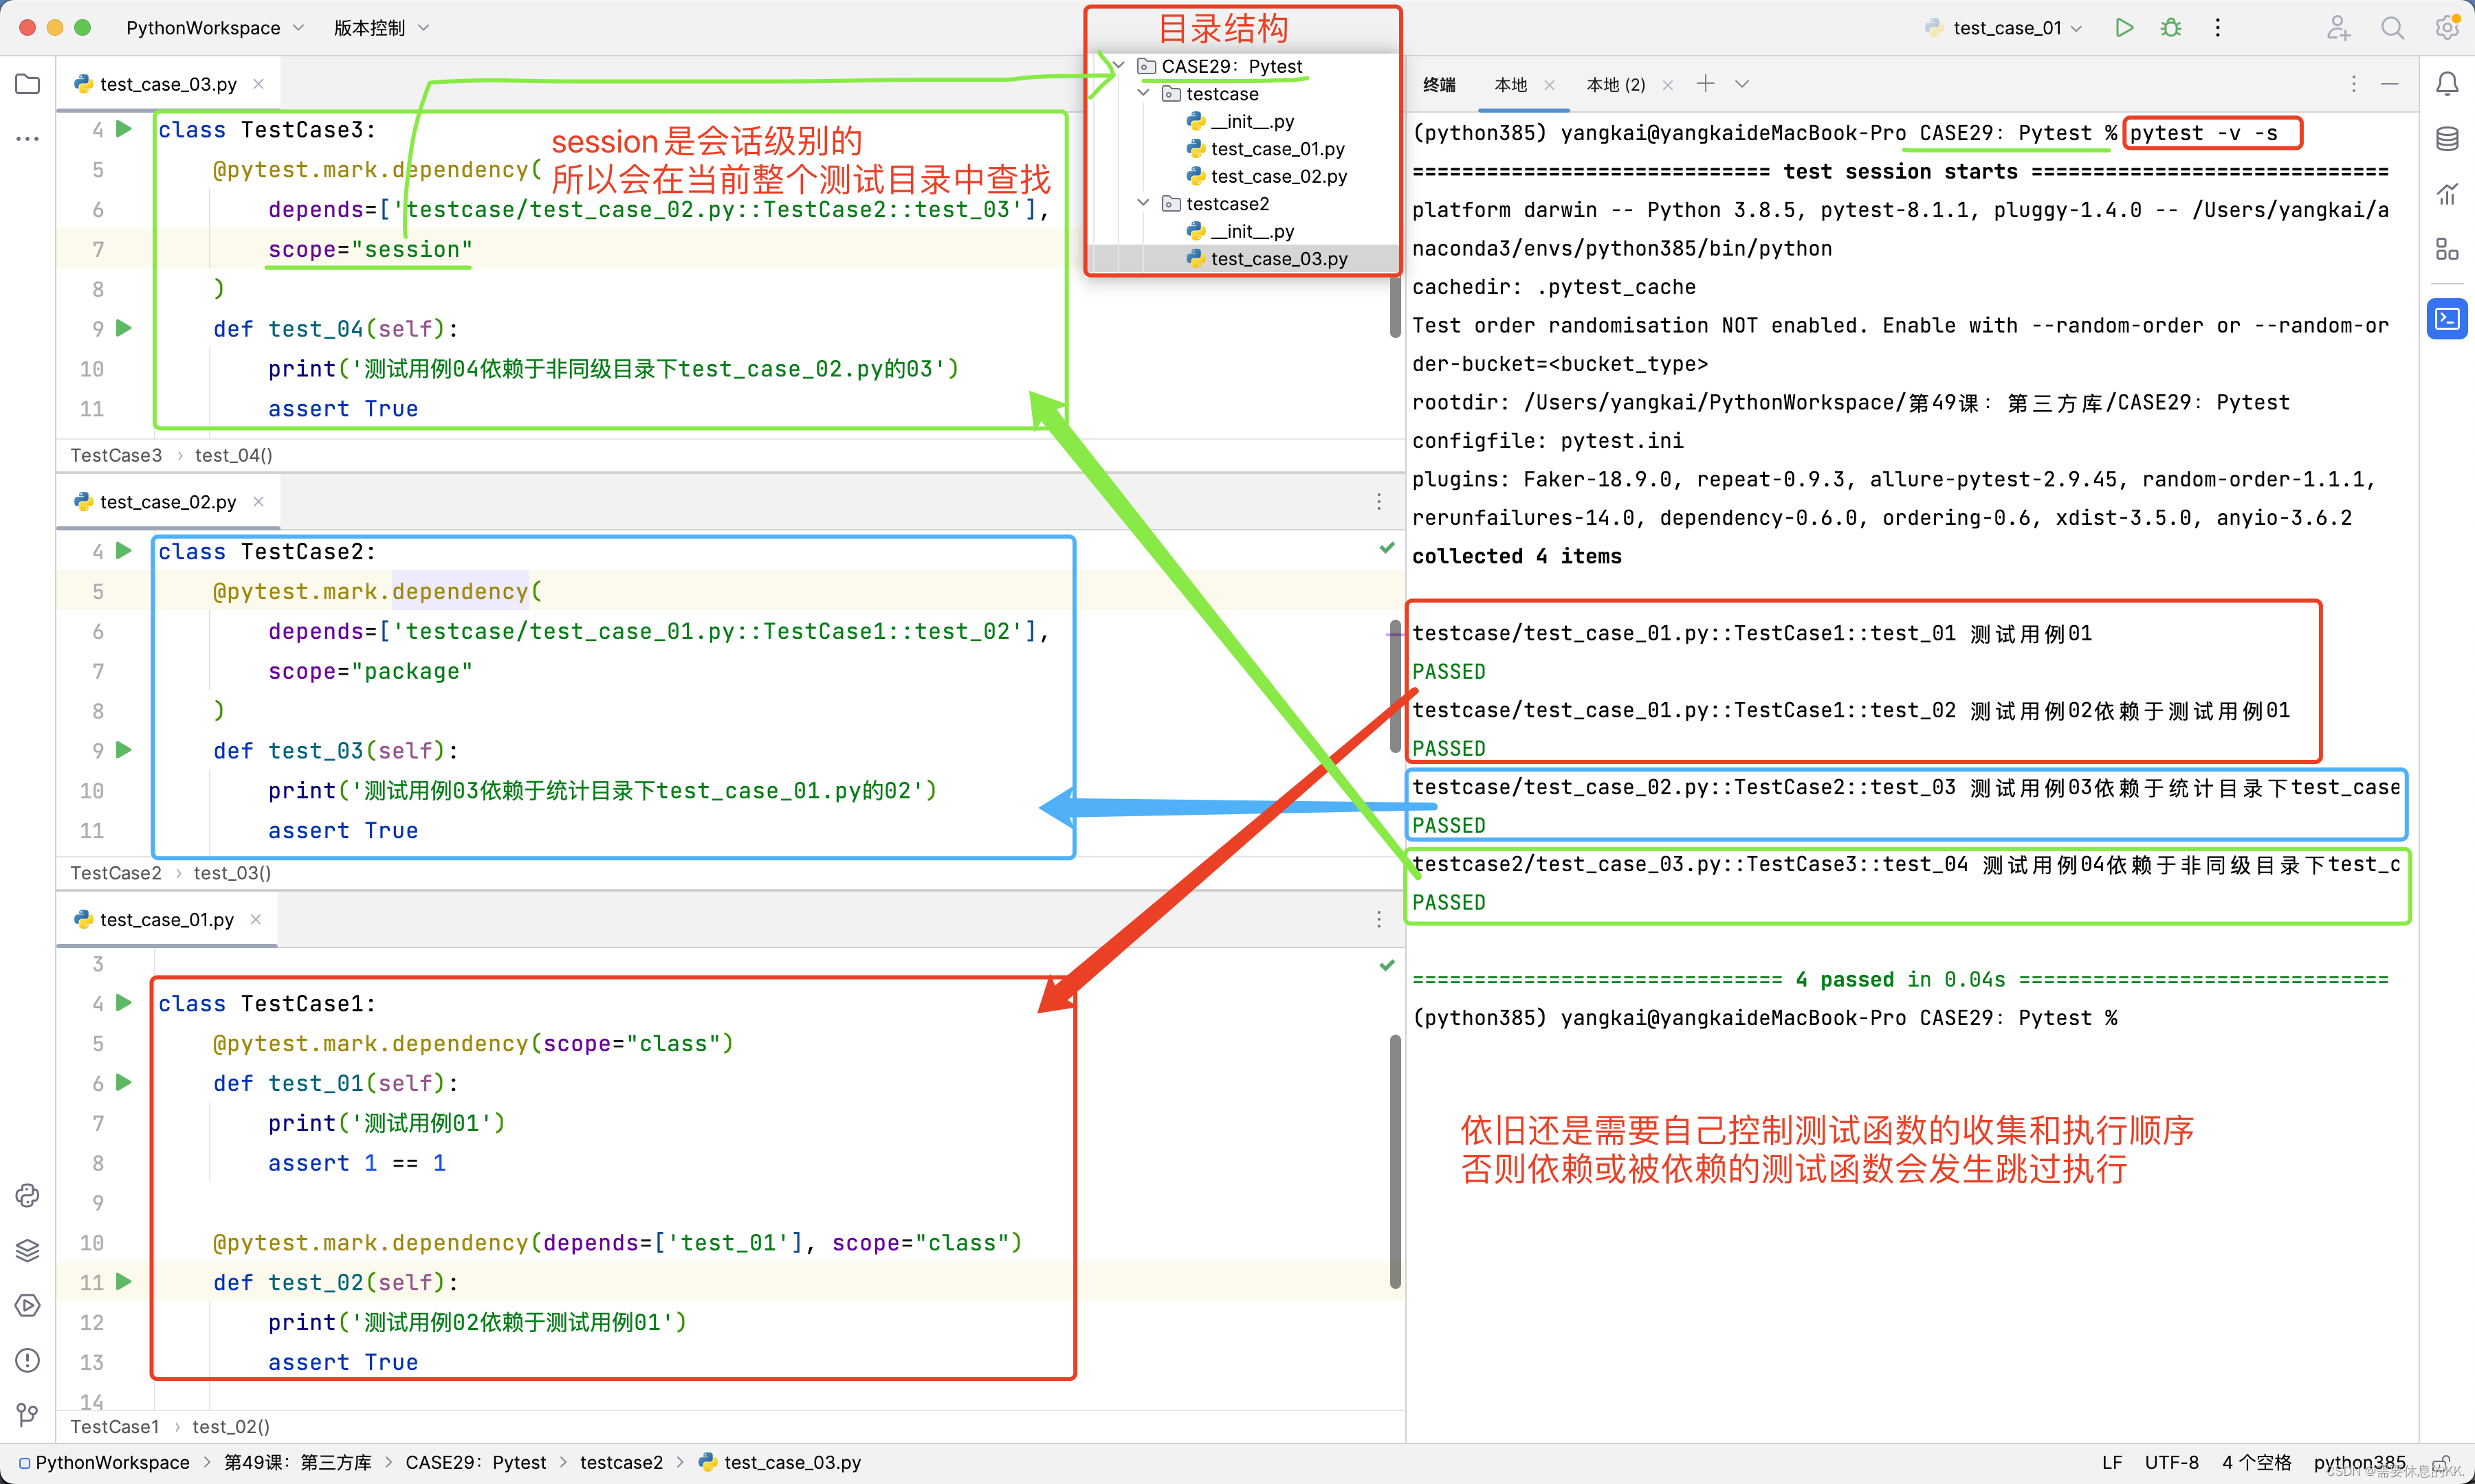Open the 版本控制 dropdown menu
The image size is (2475, 1484).
380,28
